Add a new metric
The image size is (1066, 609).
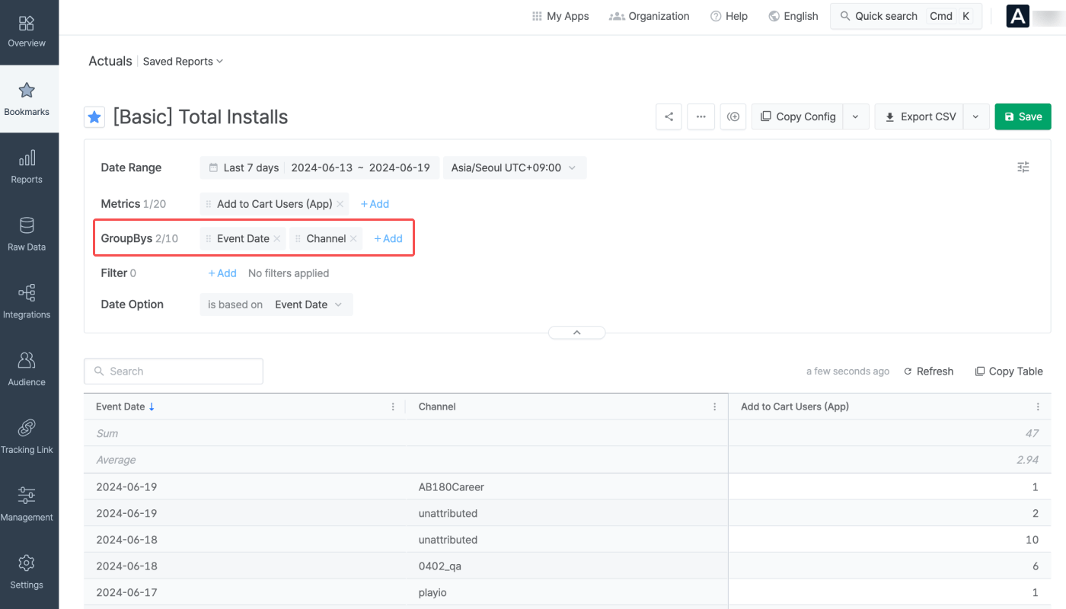point(375,204)
